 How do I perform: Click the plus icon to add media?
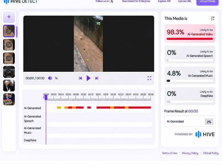coord(9,17)
